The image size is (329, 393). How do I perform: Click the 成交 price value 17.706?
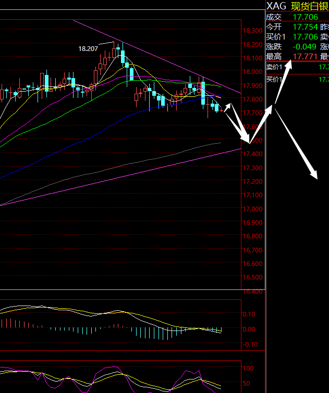click(x=305, y=17)
